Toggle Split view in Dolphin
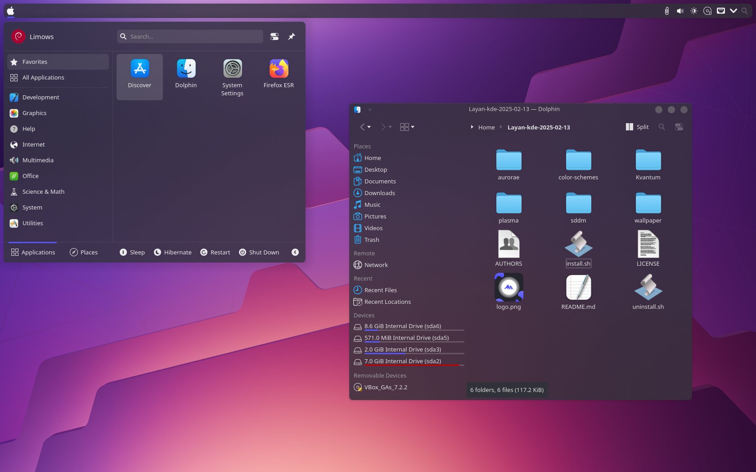 [x=637, y=127]
